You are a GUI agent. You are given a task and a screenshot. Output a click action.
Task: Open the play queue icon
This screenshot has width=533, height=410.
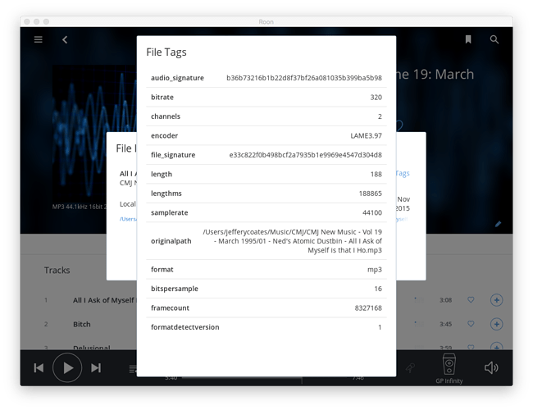point(133,368)
